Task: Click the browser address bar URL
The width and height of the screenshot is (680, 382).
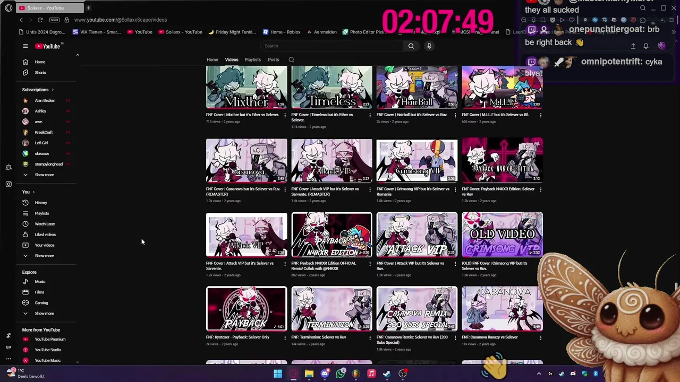Action: 121,20
